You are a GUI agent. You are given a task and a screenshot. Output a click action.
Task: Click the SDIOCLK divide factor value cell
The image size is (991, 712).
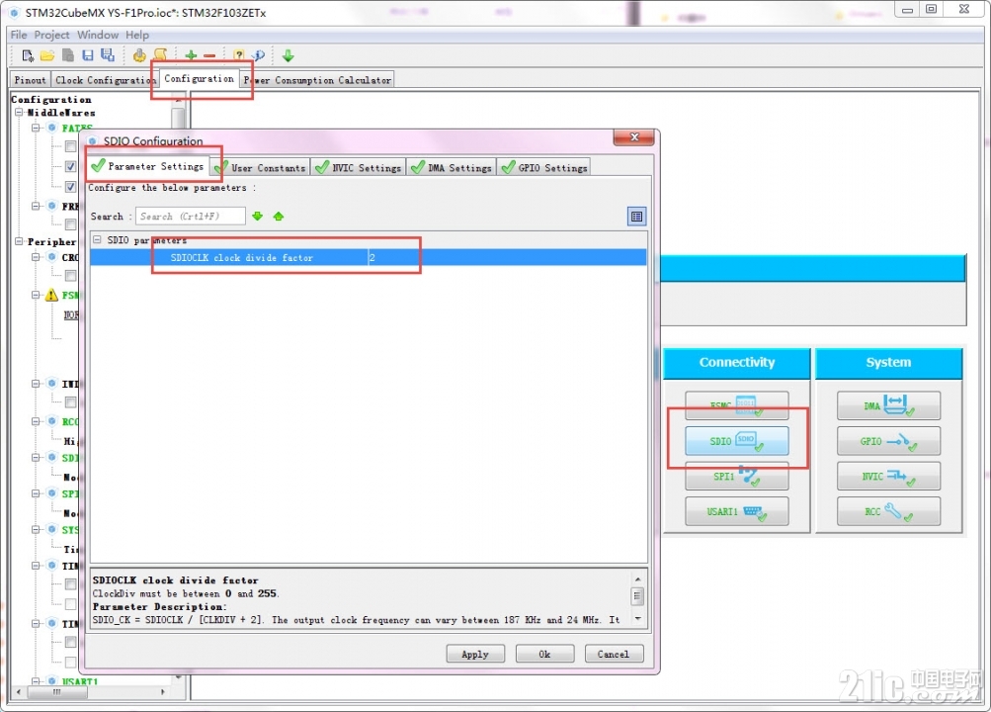(507, 257)
